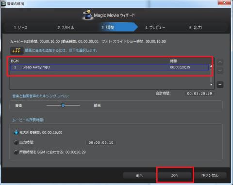
Task: Click the 動画 label beside the slider
Action: (x=97, y=106)
